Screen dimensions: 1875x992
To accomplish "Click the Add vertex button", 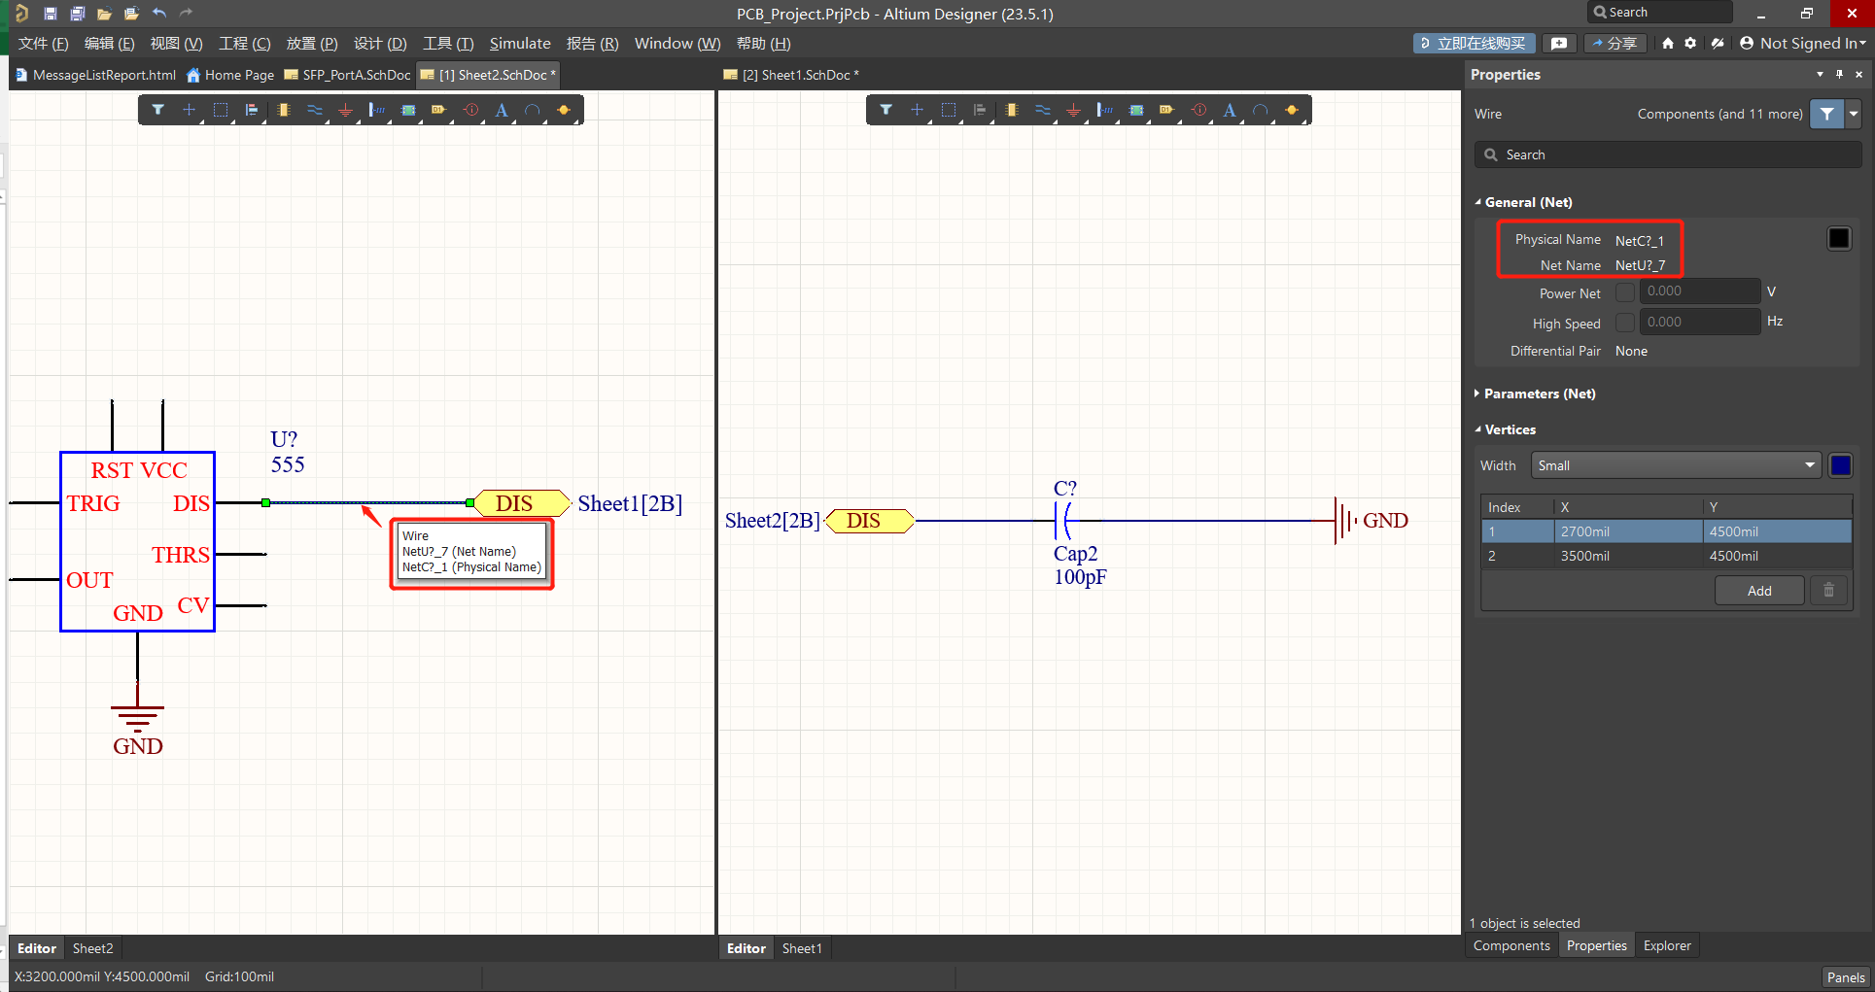I will (1758, 591).
